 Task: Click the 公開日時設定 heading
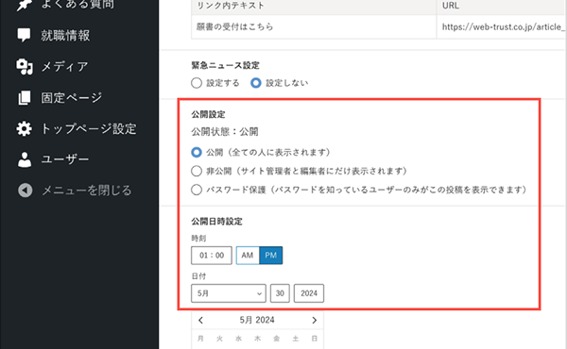tap(216, 222)
